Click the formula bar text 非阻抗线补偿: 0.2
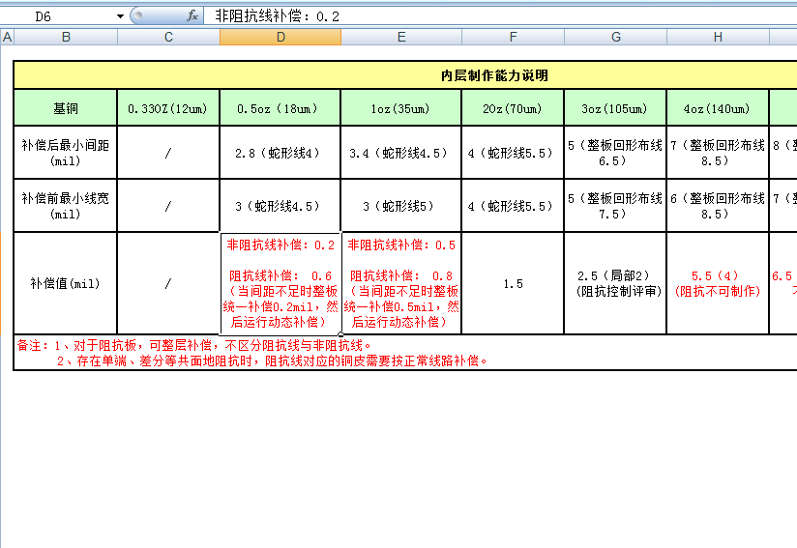The height and width of the screenshot is (548, 797). click(x=277, y=16)
